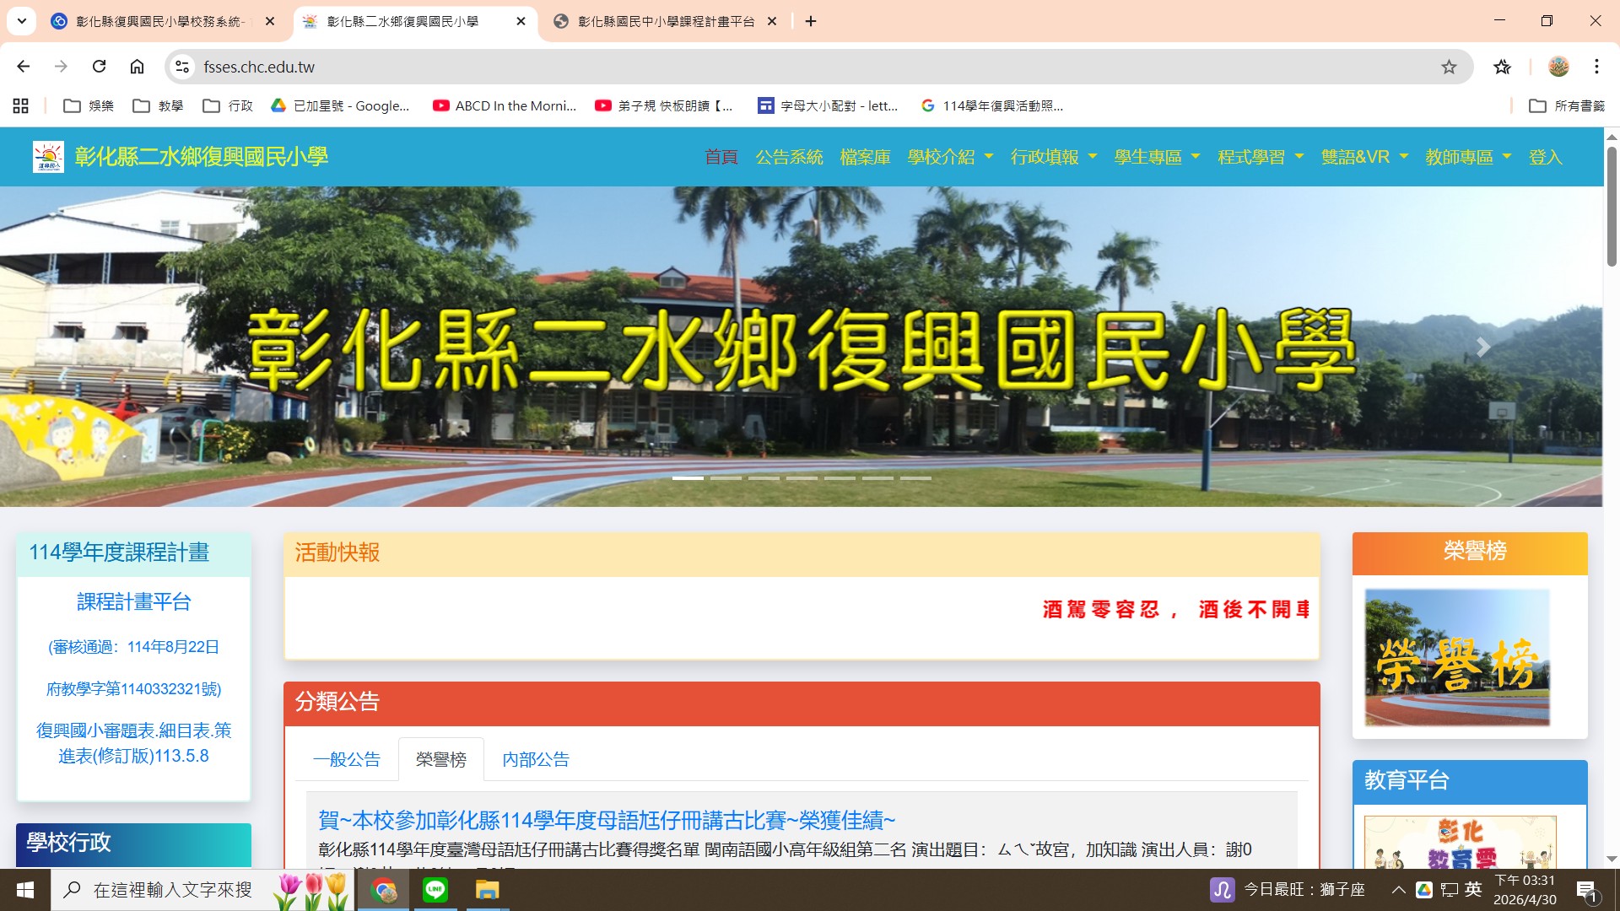This screenshot has height=911, width=1620.
Task: Open the Chrome profile avatar
Action: coord(1558,67)
